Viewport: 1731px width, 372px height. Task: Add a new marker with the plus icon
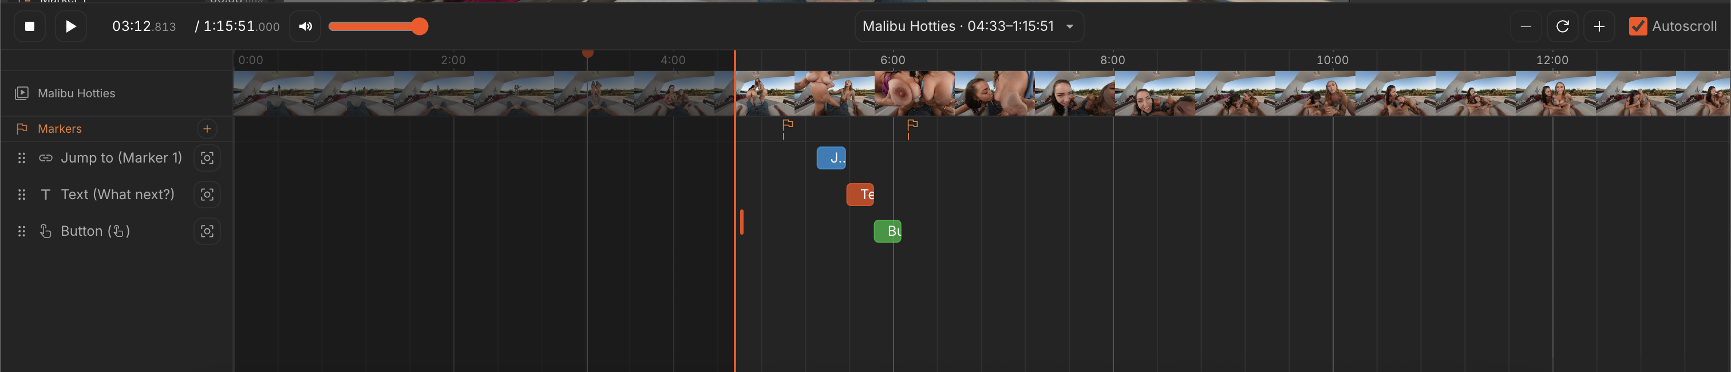point(207,128)
